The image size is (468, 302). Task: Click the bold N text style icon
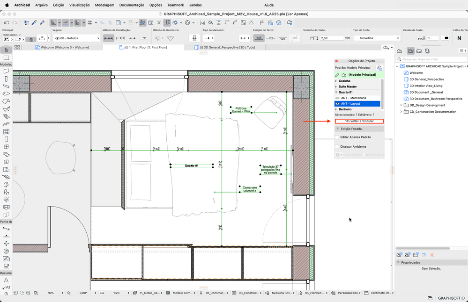[459, 38]
